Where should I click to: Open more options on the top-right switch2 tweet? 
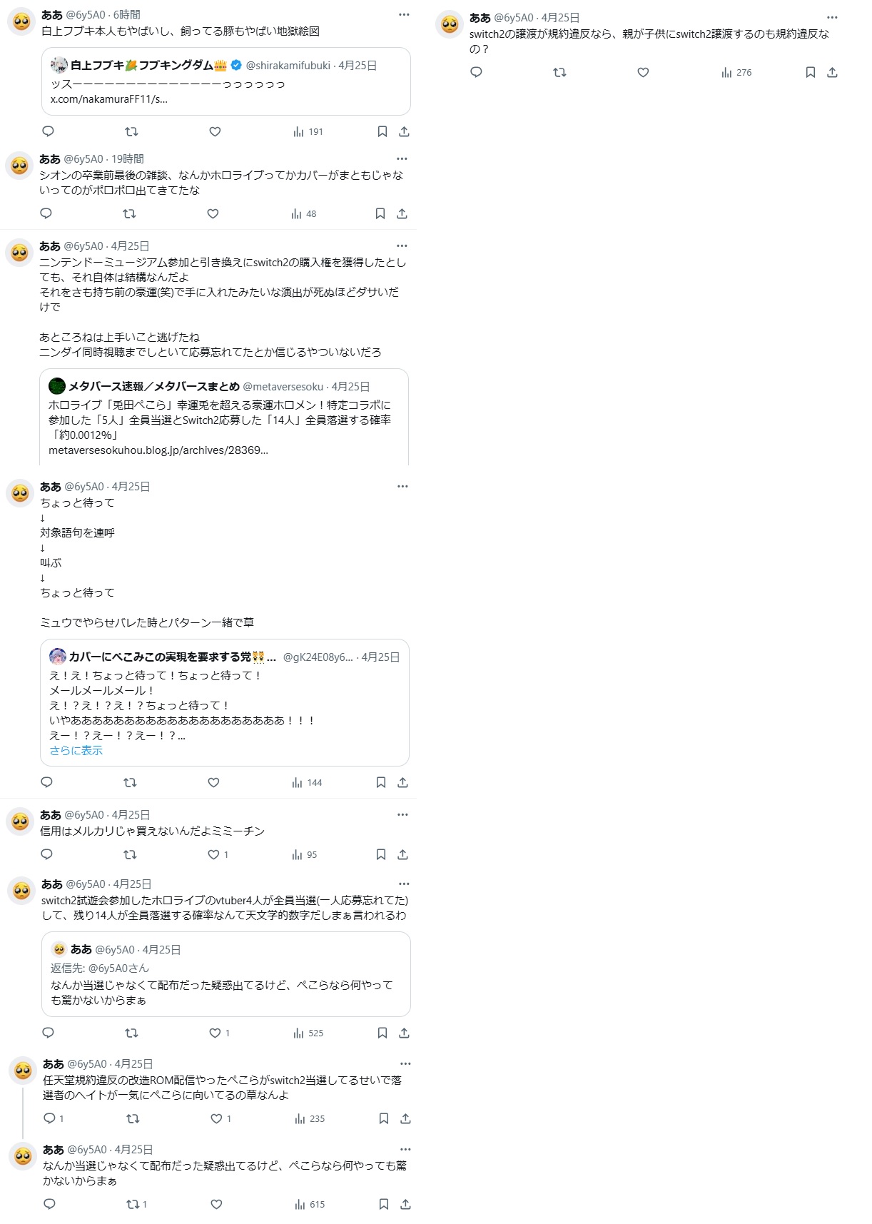coord(832,17)
